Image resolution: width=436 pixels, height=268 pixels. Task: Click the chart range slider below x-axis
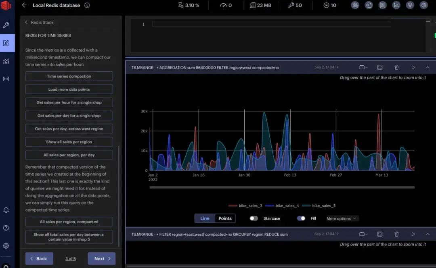tap(282, 187)
